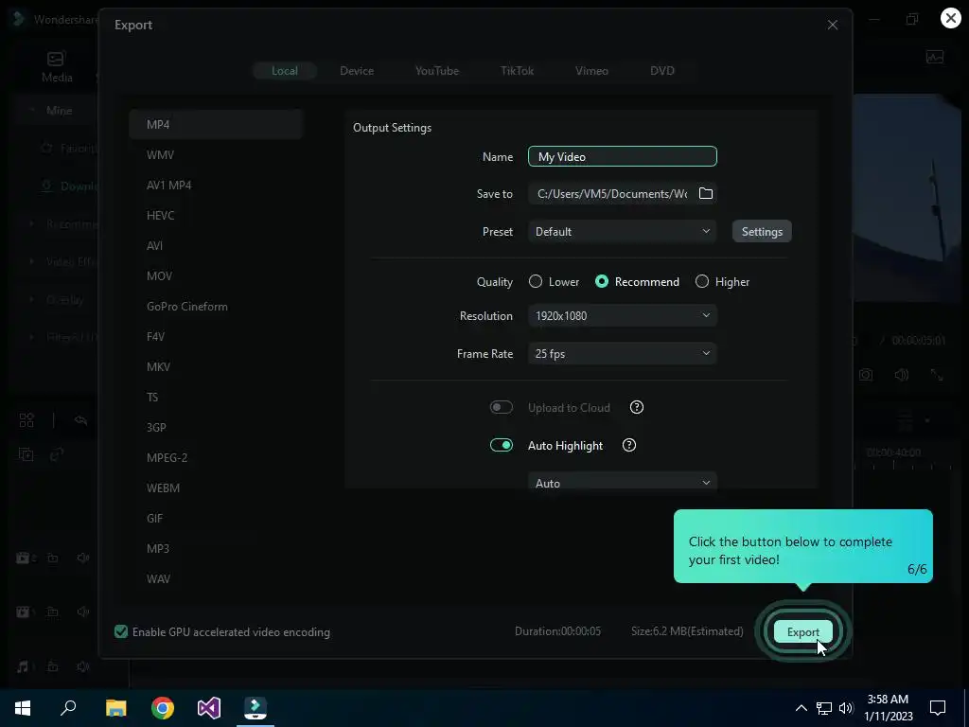Toggle GPU accelerated video encoding checkbox
Viewport: 969px width, 727px height.
coord(121,631)
